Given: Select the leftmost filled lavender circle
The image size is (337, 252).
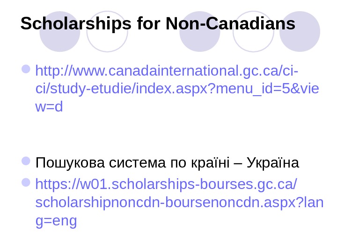Looking at the screenshot, I should click(59, 32).
